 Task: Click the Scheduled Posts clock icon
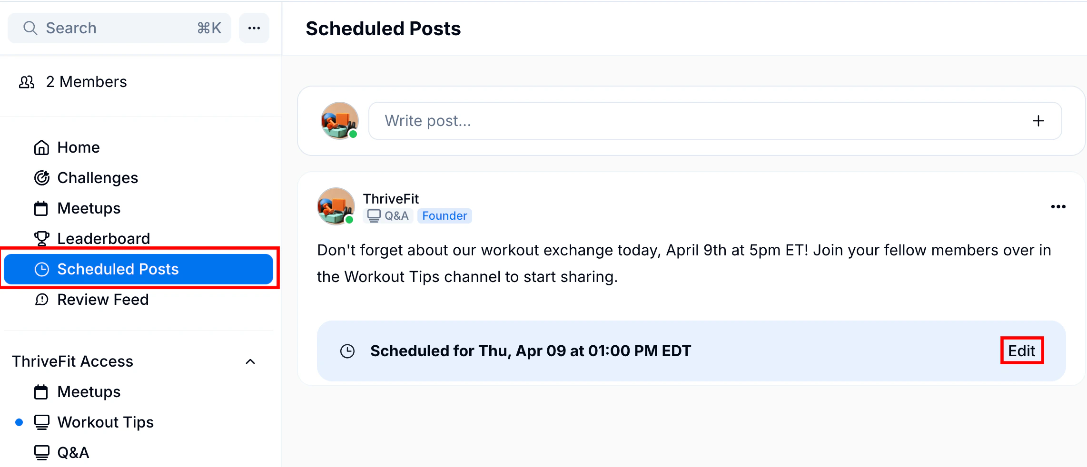[x=42, y=269]
